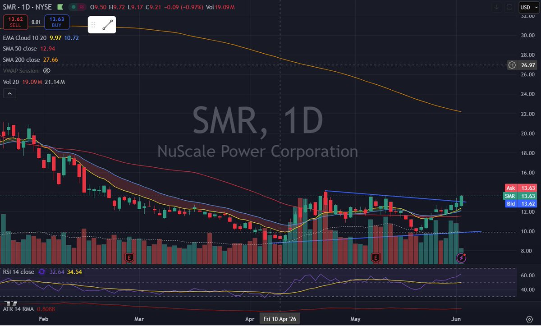This screenshot has width=541, height=326.
Task: Select the SMA 50 close legend
Action: pyautogui.click(x=21, y=49)
